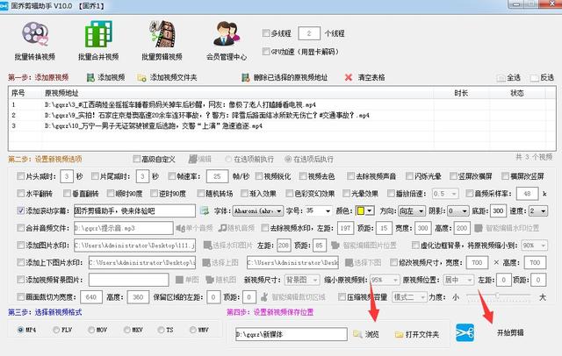The image size is (562, 356).
Task: Open the 方向 direction dropdown
Action: (412, 210)
